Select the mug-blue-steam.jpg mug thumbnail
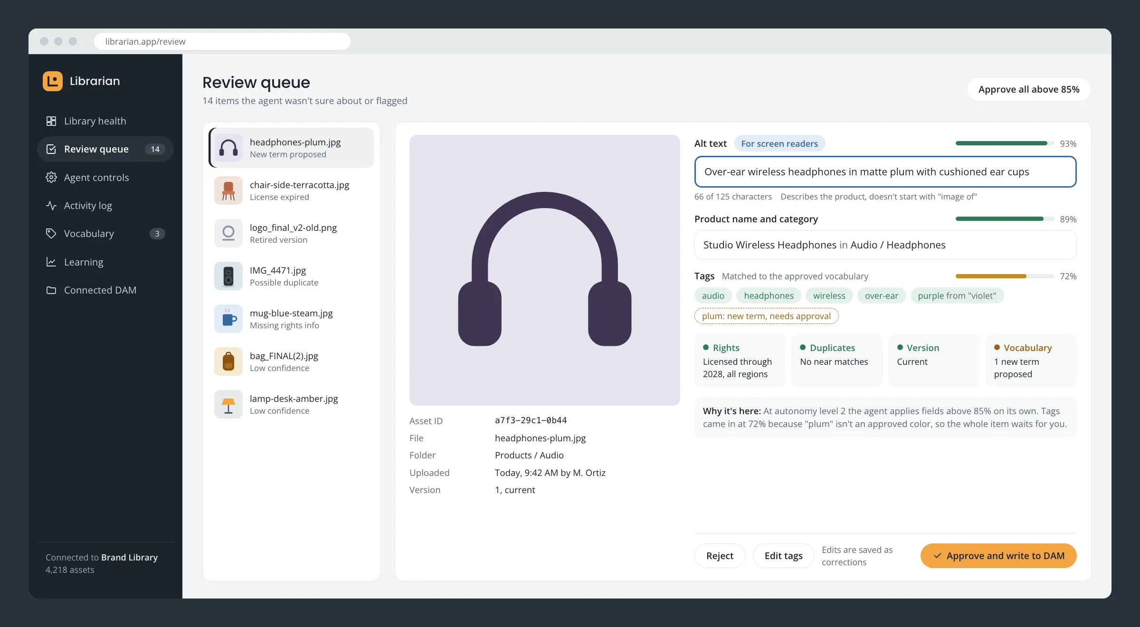 (228, 319)
